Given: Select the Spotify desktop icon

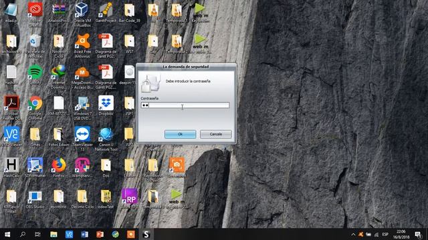Looking at the screenshot, I should pos(35,75).
